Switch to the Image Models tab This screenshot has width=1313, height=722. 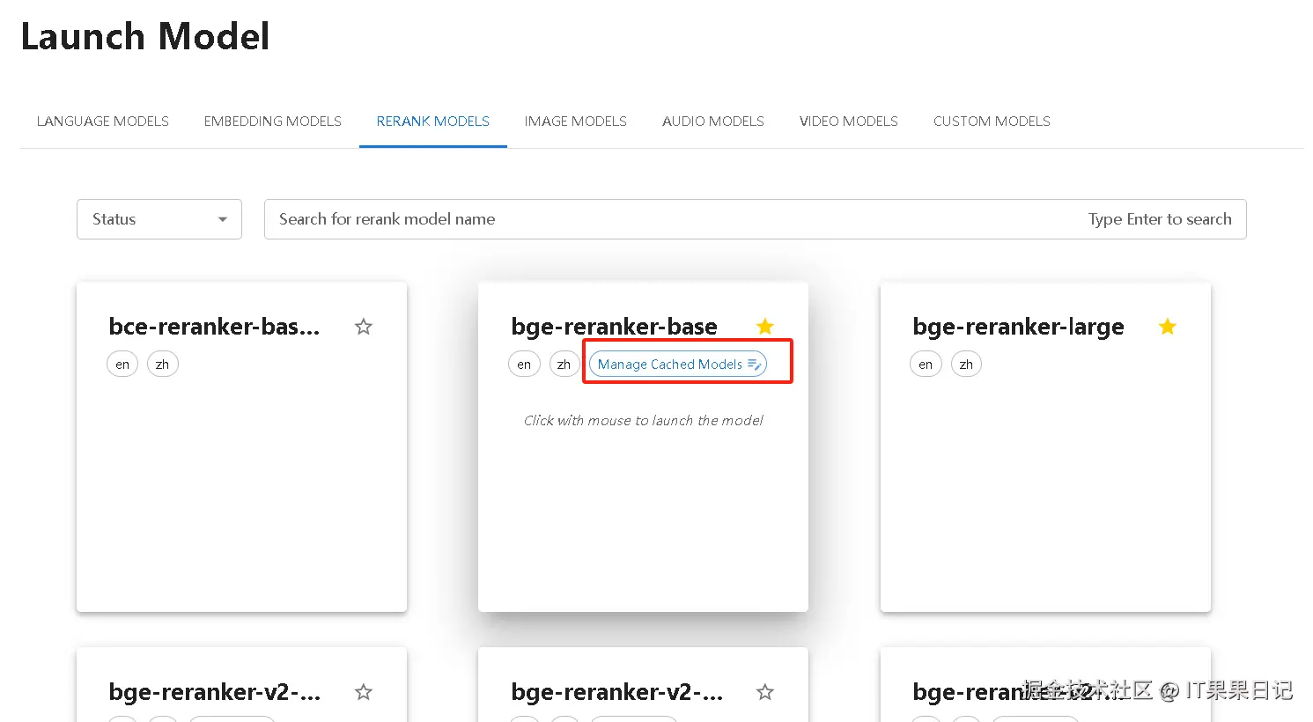(576, 122)
